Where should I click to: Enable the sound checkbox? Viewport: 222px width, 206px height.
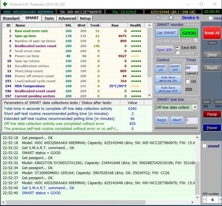(x=205, y=146)
